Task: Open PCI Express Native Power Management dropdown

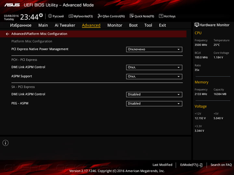Action: [x=154, y=49]
